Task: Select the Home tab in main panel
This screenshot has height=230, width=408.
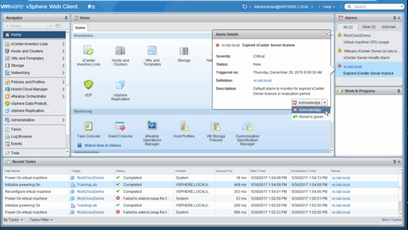Action: point(80,27)
